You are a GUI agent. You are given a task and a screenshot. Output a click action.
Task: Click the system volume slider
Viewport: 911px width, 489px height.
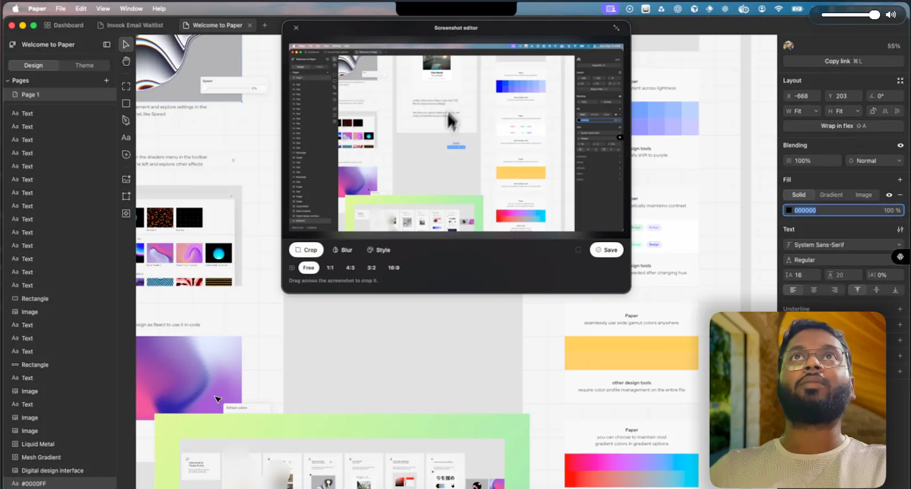pos(851,15)
